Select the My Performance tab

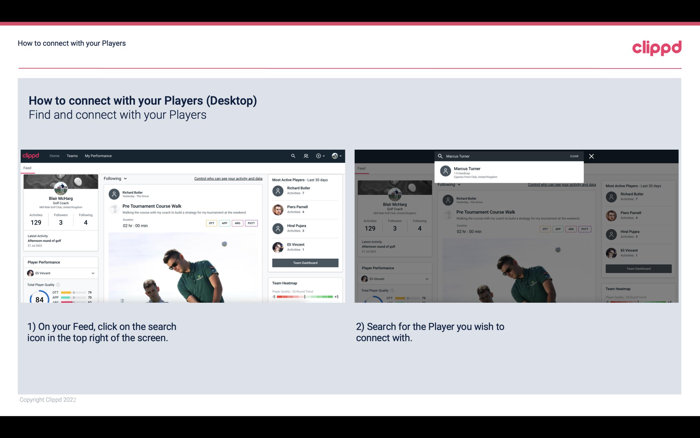pyautogui.click(x=98, y=156)
